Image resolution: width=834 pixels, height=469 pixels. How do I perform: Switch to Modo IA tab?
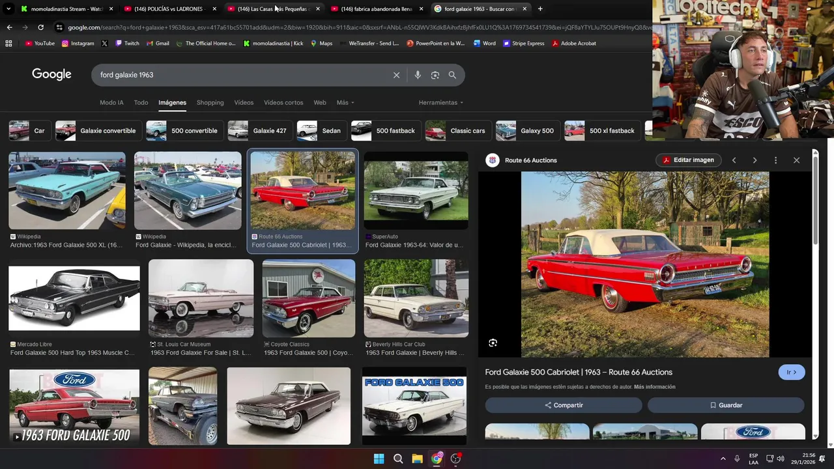(111, 103)
